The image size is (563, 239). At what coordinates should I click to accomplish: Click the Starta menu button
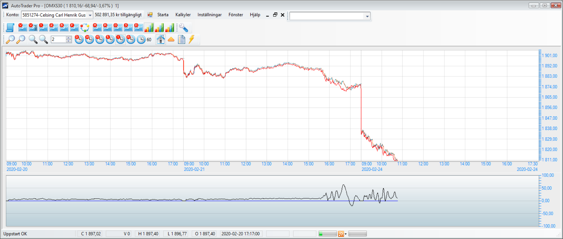pos(163,15)
